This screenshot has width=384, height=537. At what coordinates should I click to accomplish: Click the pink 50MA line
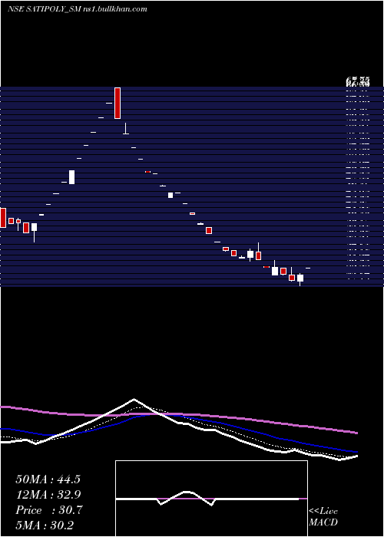coord(178,415)
